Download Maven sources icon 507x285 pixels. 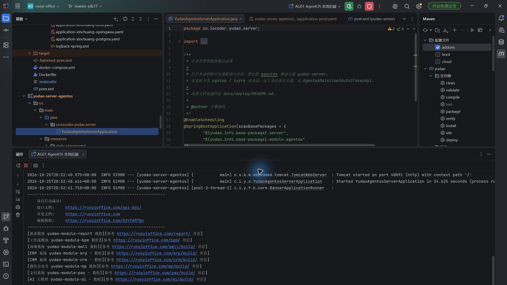click(x=445, y=30)
